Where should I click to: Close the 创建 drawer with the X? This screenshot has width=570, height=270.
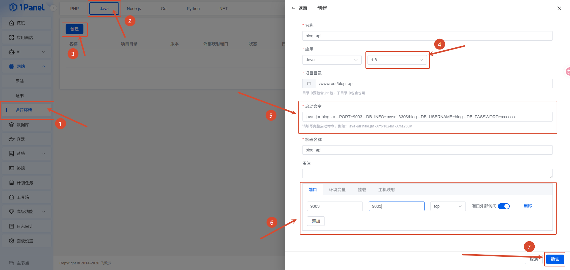(x=559, y=8)
